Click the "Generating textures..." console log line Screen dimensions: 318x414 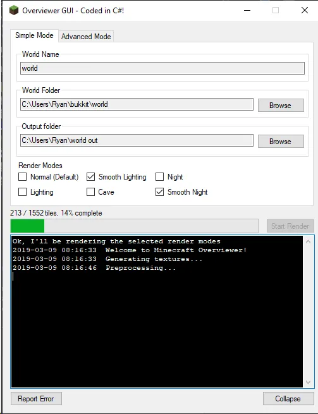[x=107, y=259]
